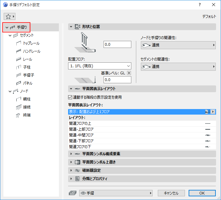This screenshot has width=221, height=200.
Task: Click the ノード node icon
Action: (x=16, y=91)
